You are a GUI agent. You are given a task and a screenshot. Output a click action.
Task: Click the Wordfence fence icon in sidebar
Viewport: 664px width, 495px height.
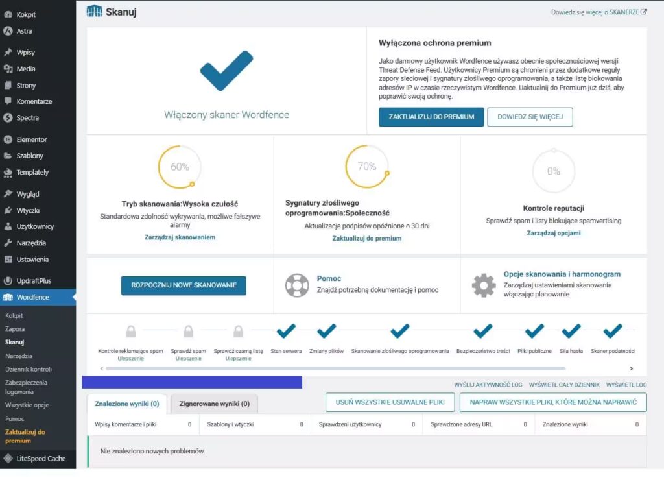(8, 297)
